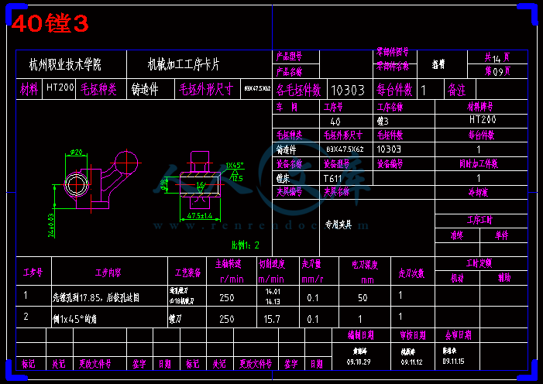Screen dimensions: 543x384
Task: Click the 车间 column header
Action: pyautogui.click(x=287, y=107)
